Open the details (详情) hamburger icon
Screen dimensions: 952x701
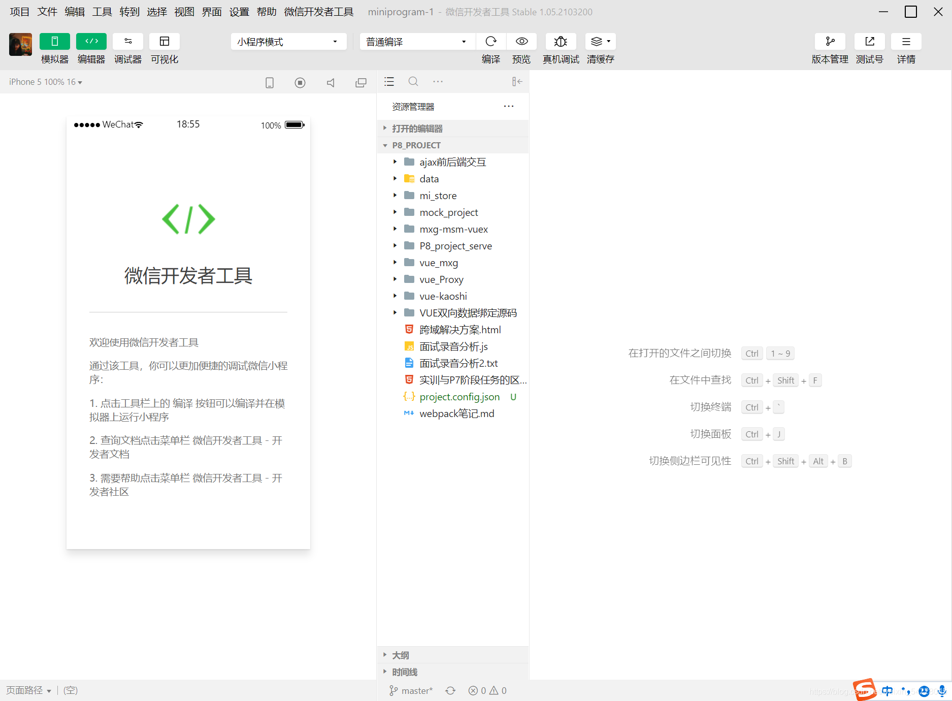point(906,41)
